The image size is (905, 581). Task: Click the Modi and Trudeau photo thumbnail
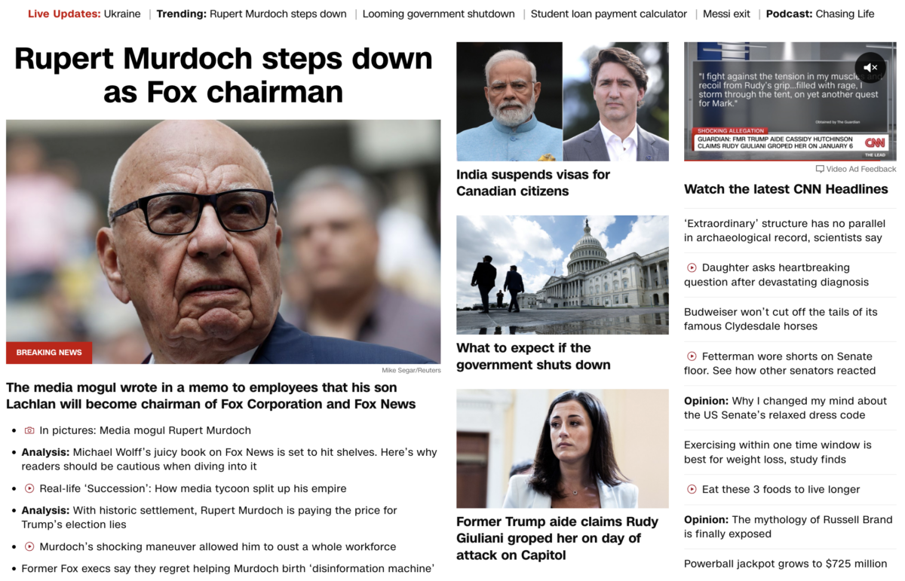[563, 102]
